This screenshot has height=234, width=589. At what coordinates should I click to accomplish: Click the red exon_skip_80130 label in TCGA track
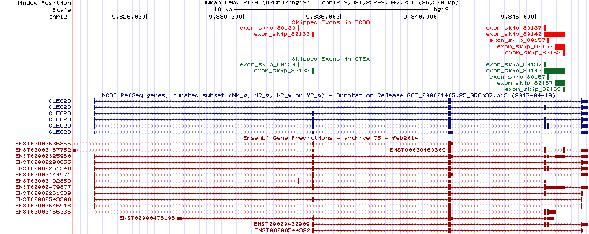[x=267, y=28]
